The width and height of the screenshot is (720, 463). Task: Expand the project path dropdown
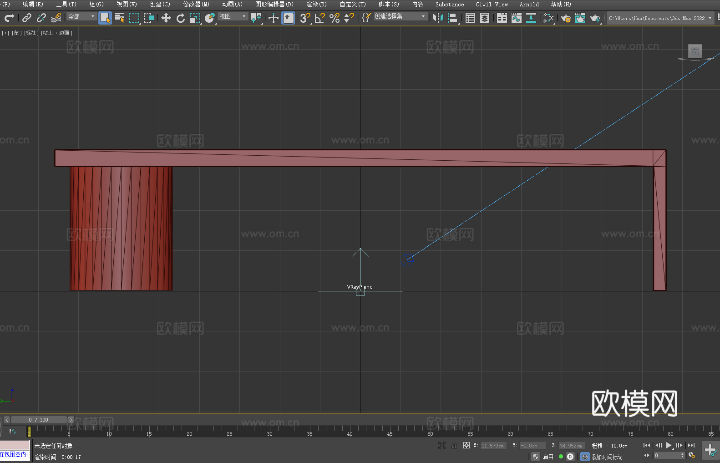pos(710,18)
